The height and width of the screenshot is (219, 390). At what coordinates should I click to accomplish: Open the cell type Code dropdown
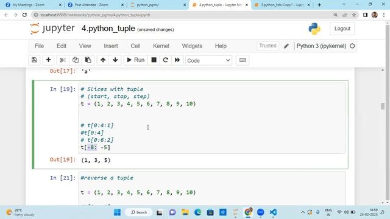click(208, 60)
